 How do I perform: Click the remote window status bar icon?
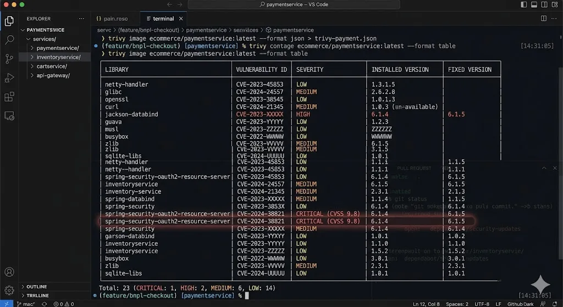pos(7,304)
